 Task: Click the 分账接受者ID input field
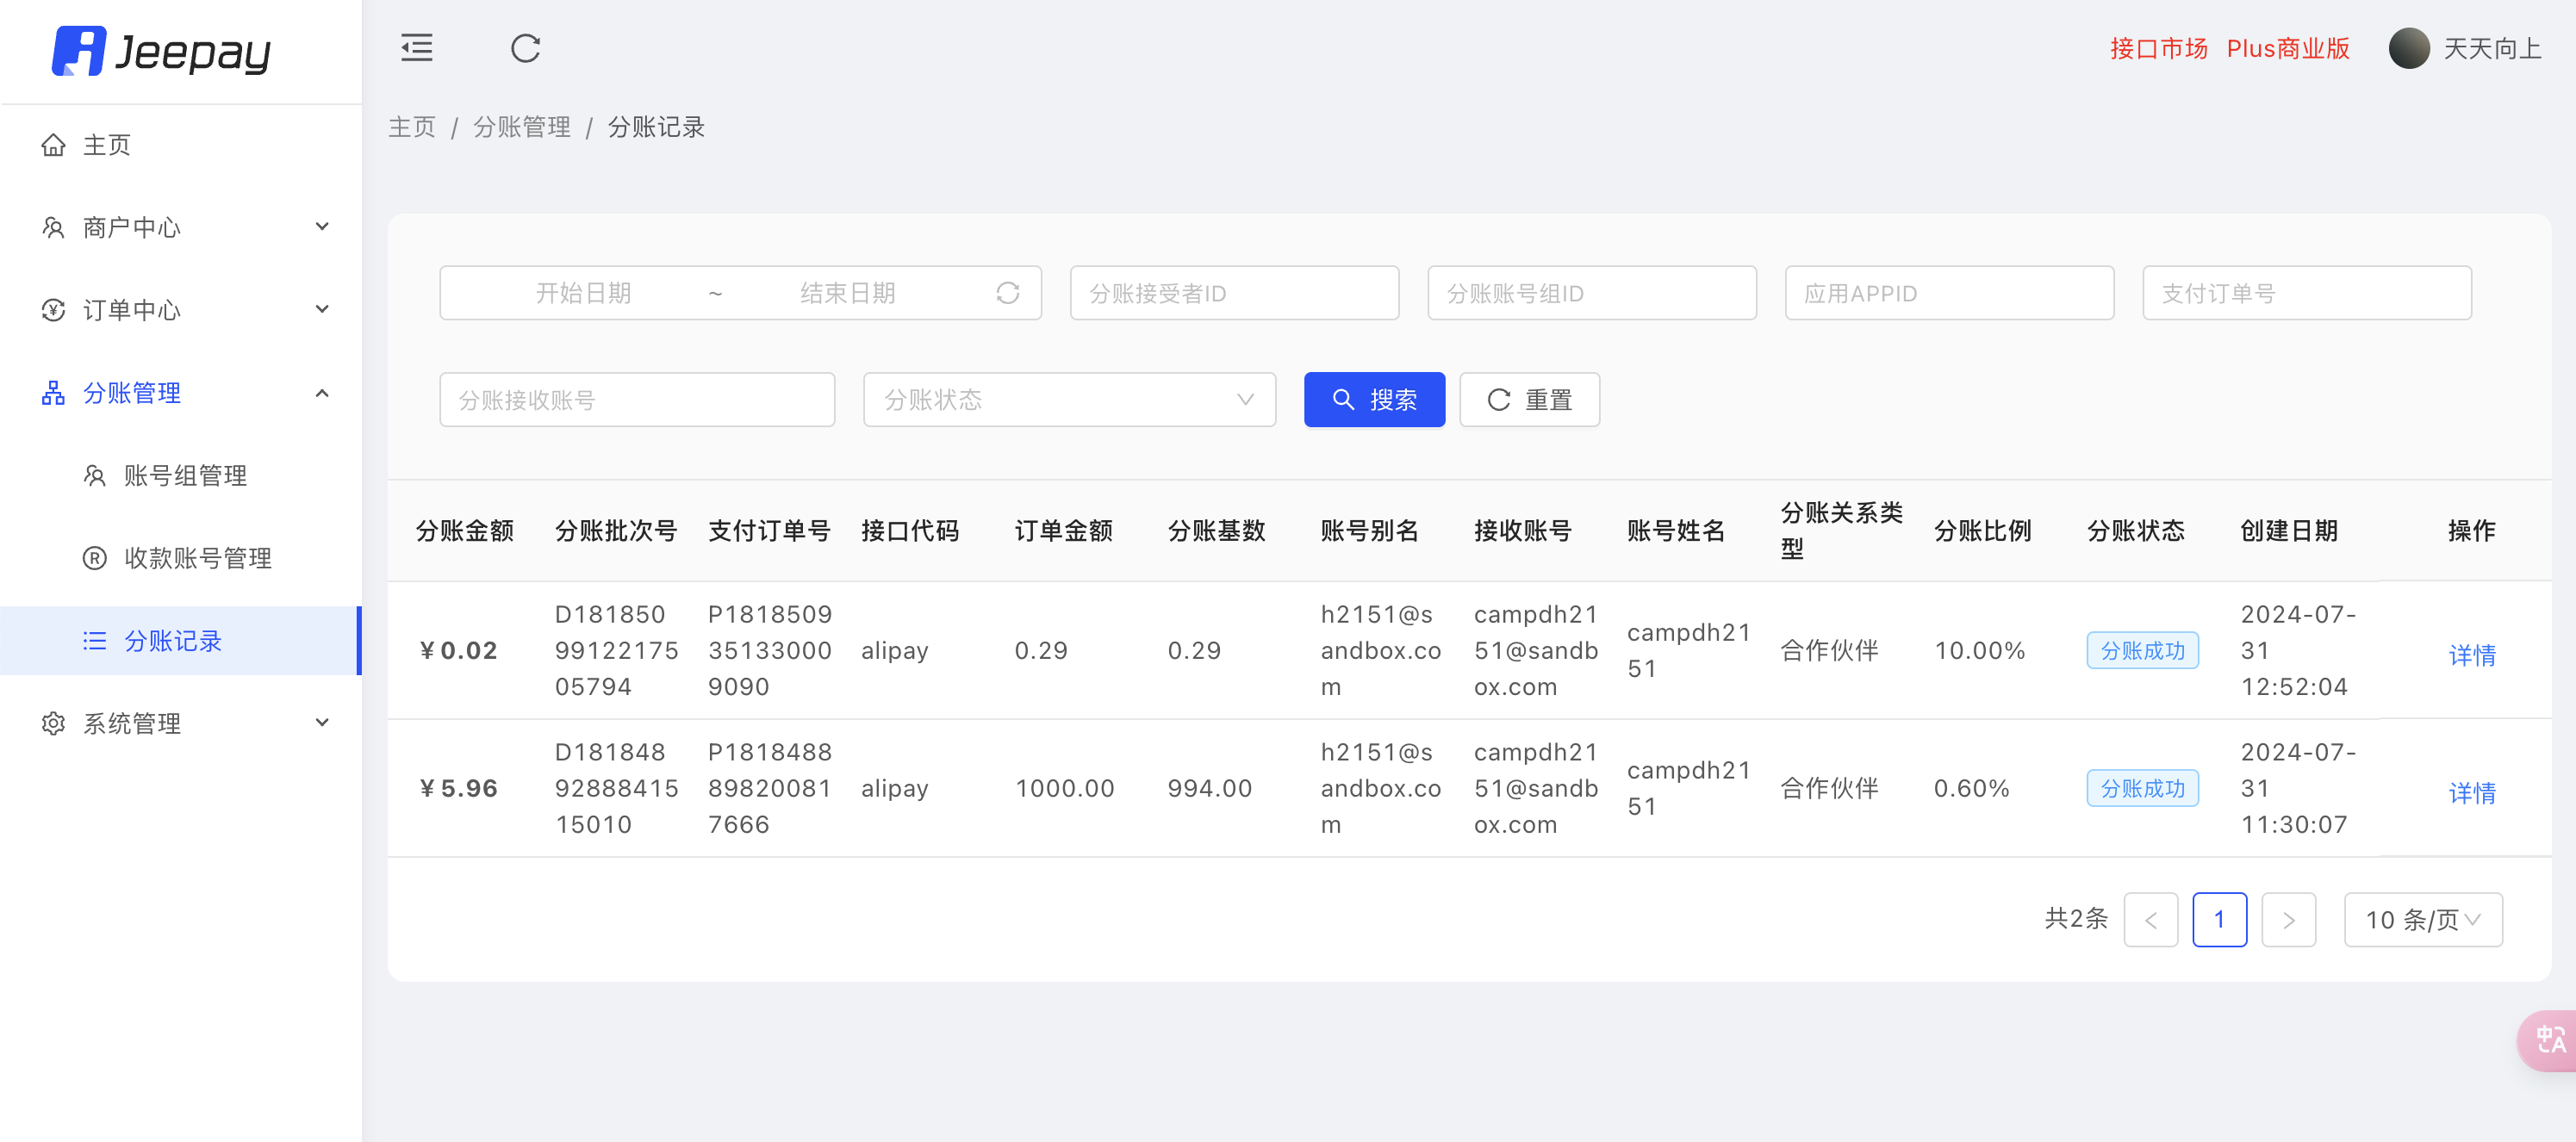(x=1233, y=293)
